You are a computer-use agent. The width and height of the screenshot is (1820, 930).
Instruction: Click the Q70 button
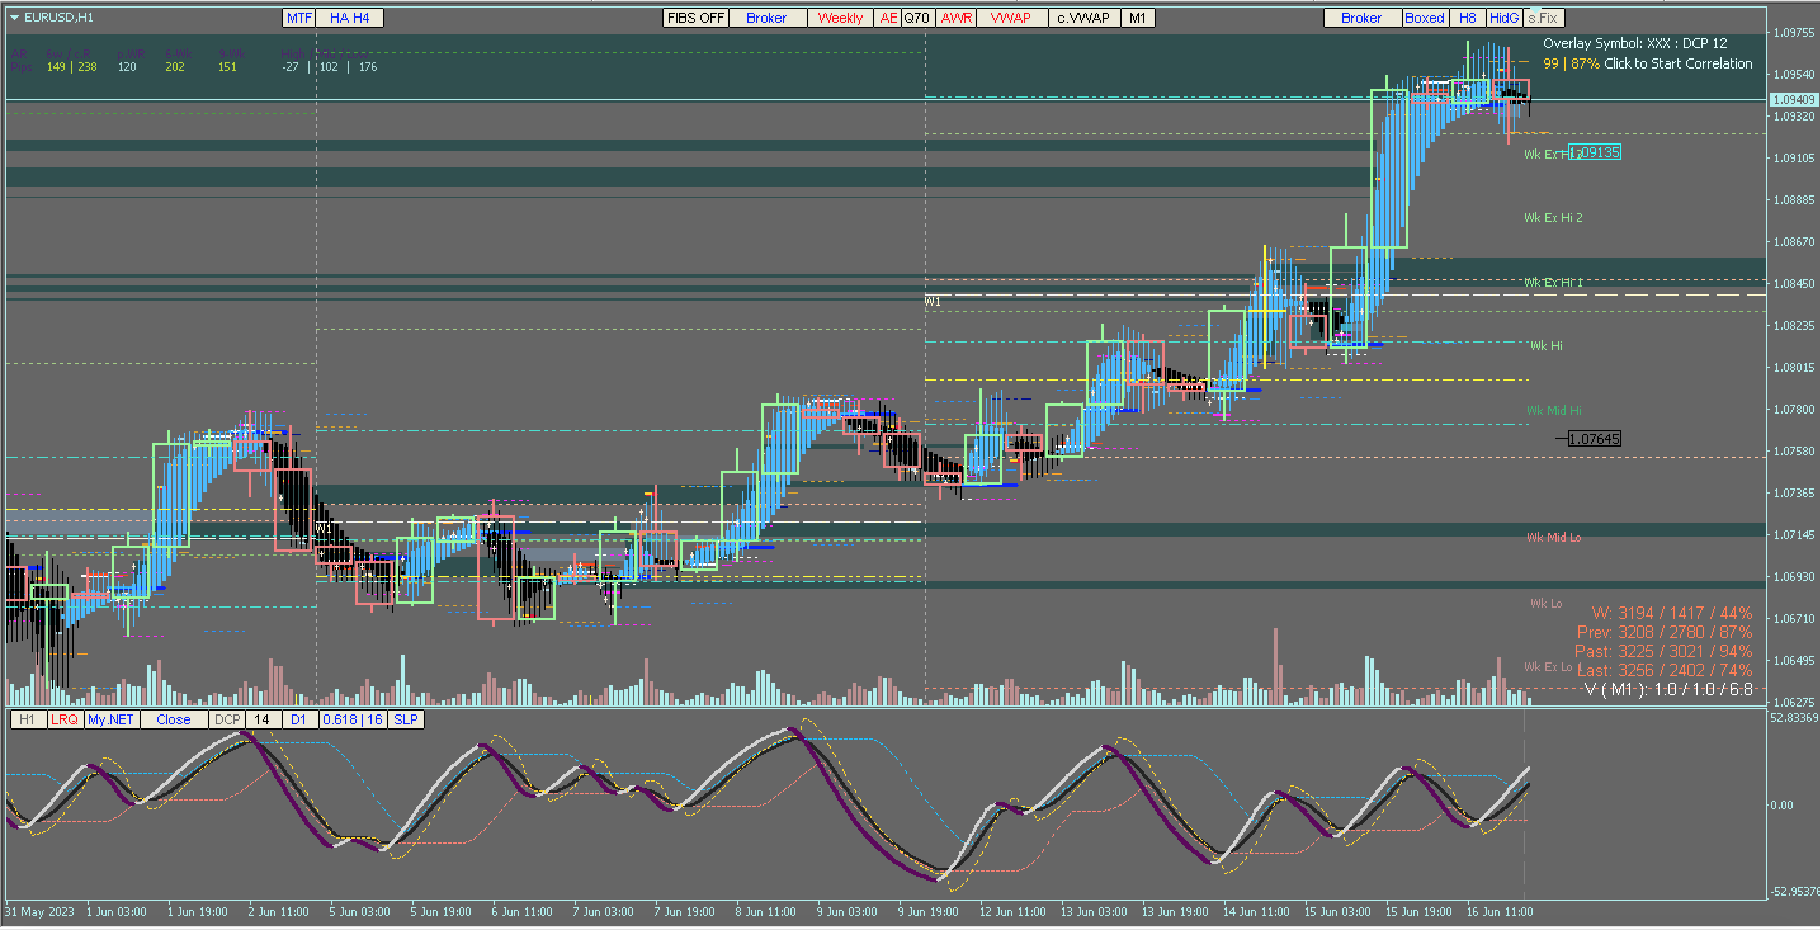pos(917,18)
